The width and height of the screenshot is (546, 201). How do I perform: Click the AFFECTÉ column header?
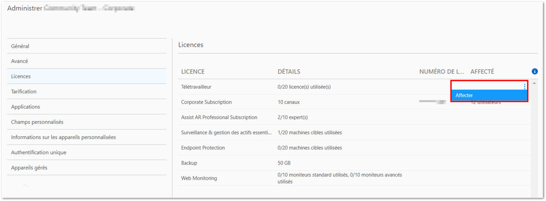(482, 72)
